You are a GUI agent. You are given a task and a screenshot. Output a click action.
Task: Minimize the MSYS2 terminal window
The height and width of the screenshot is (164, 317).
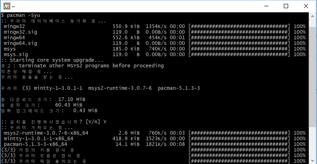tap(267, 6)
